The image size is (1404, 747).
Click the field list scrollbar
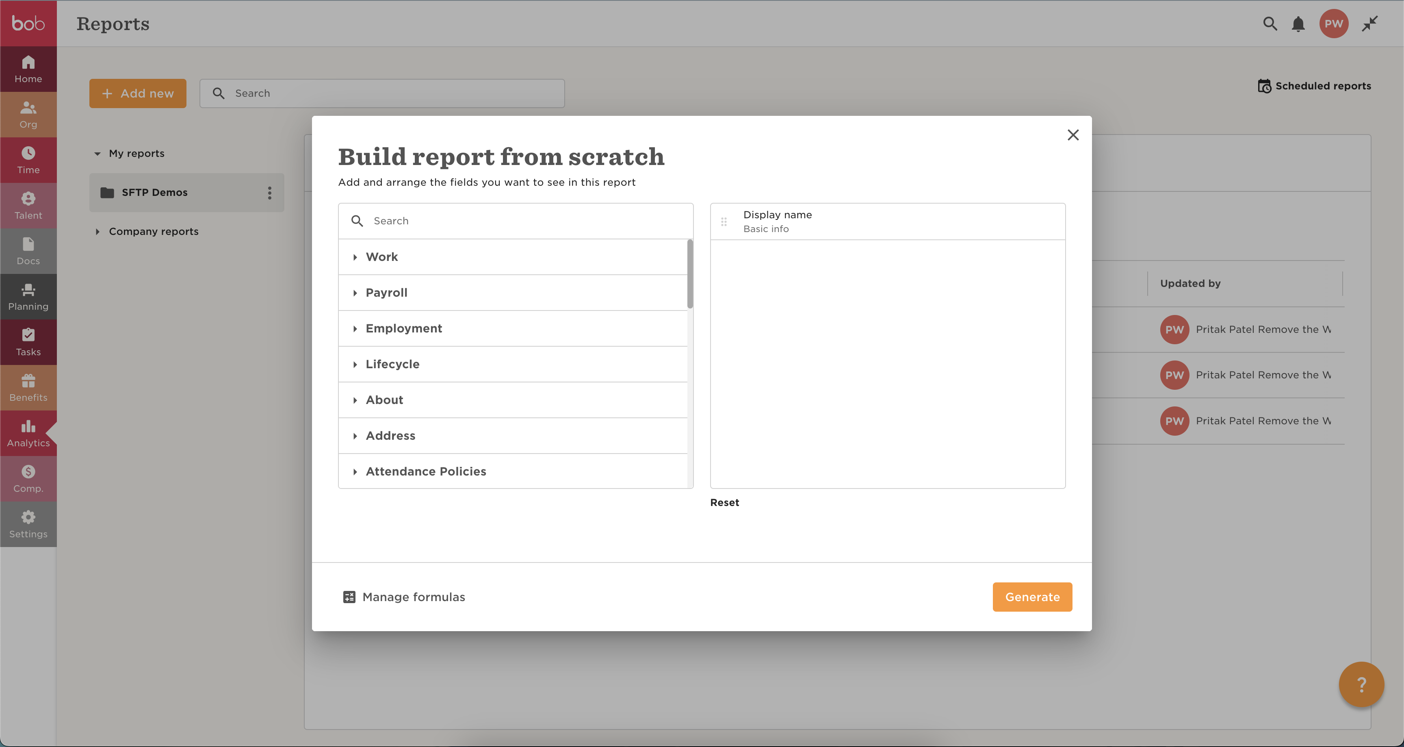click(690, 274)
